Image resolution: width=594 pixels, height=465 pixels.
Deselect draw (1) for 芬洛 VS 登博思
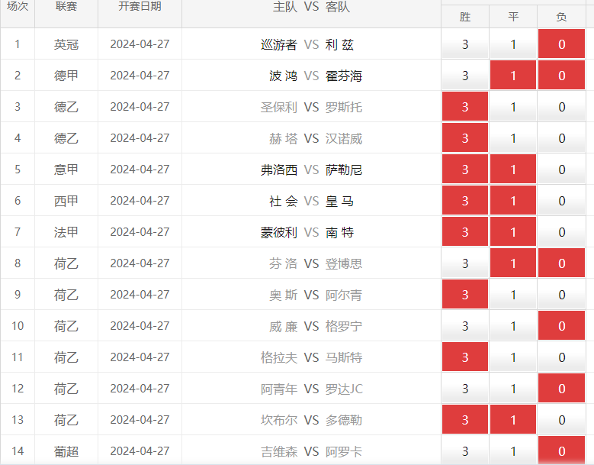coord(513,263)
